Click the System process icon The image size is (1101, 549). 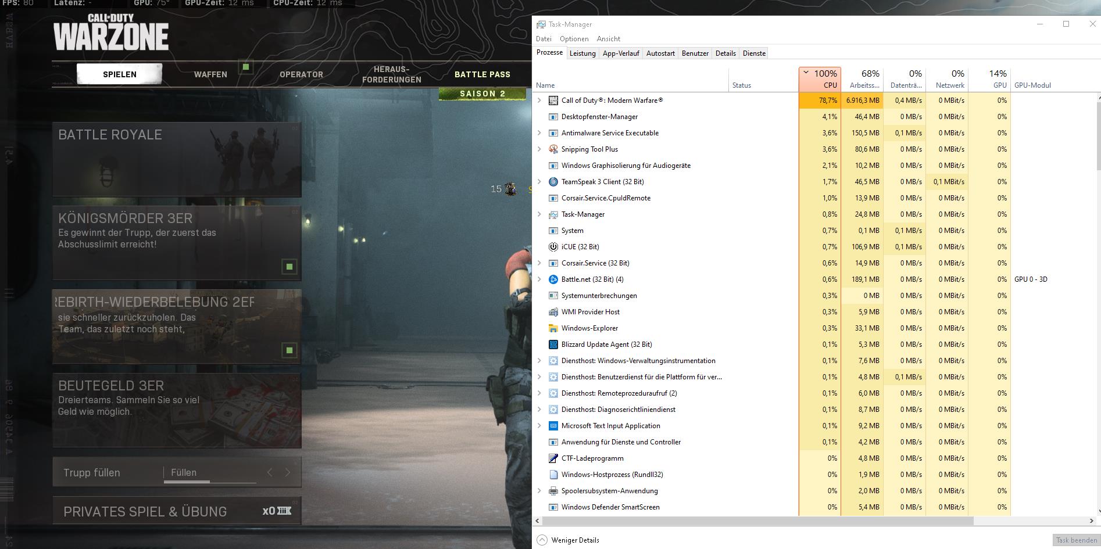(553, 231)
